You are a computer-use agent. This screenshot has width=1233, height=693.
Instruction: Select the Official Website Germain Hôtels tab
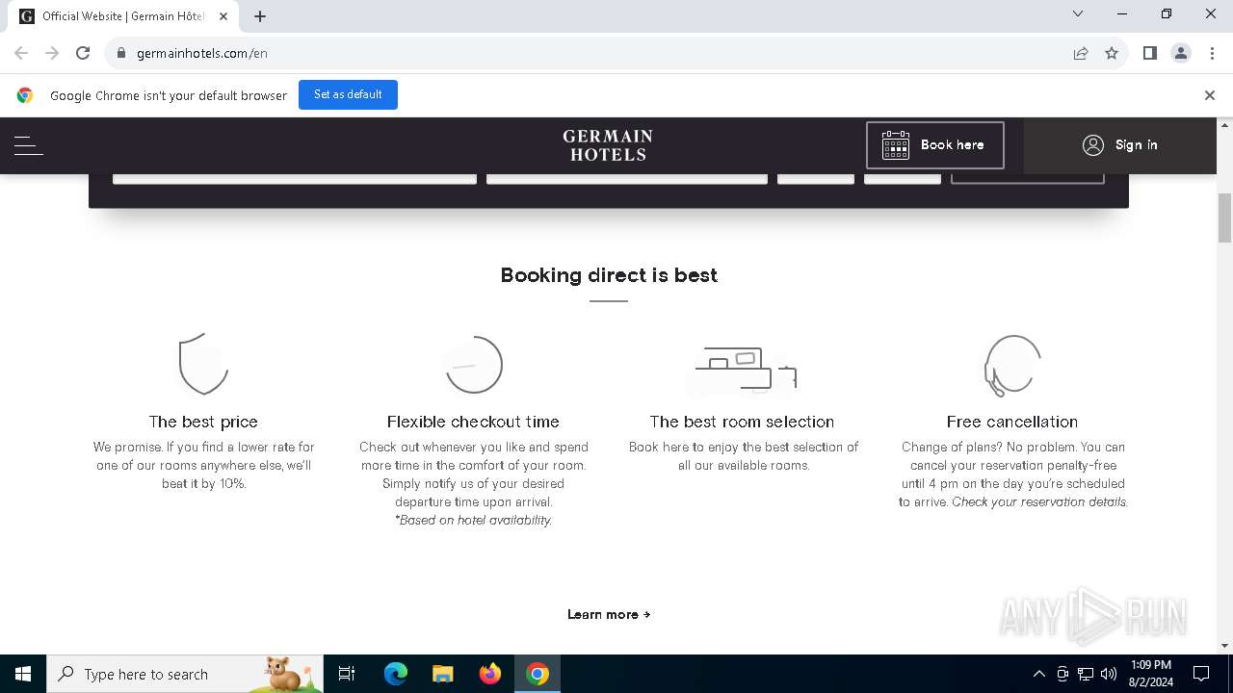[x=123, y=16]
